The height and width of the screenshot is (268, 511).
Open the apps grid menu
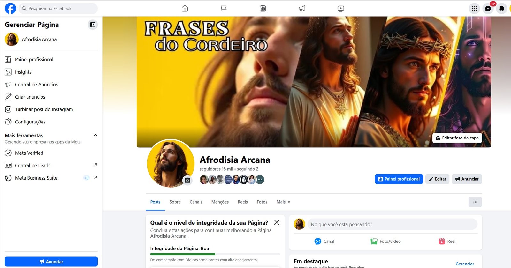click(474, 9)
